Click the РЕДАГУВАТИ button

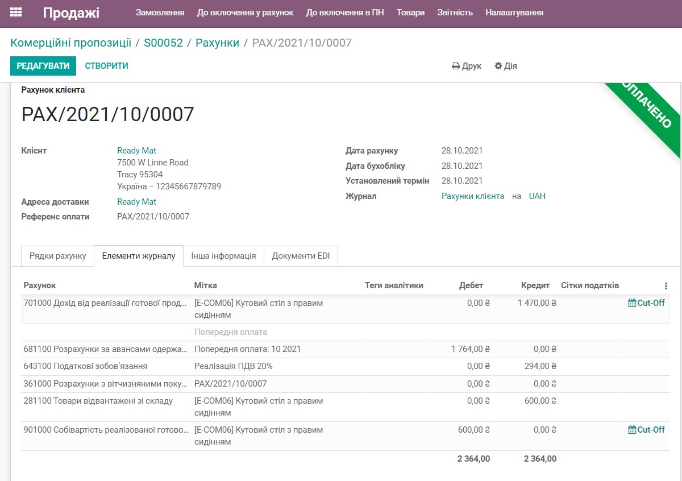(x=43, y=65)
